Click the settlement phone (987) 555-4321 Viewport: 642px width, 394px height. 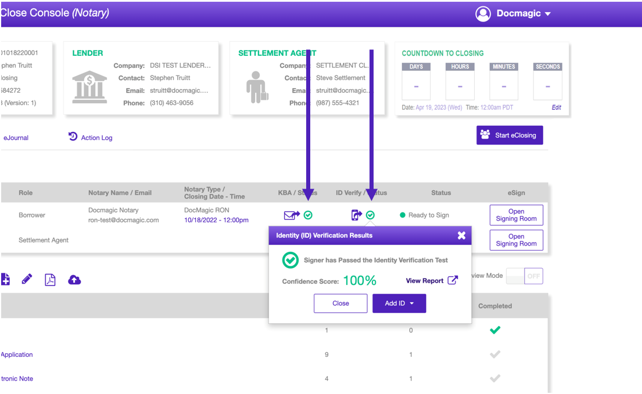(338, 103)
